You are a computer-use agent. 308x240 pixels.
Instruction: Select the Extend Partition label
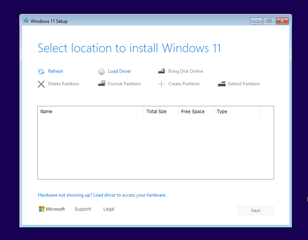tap(244, 84)
